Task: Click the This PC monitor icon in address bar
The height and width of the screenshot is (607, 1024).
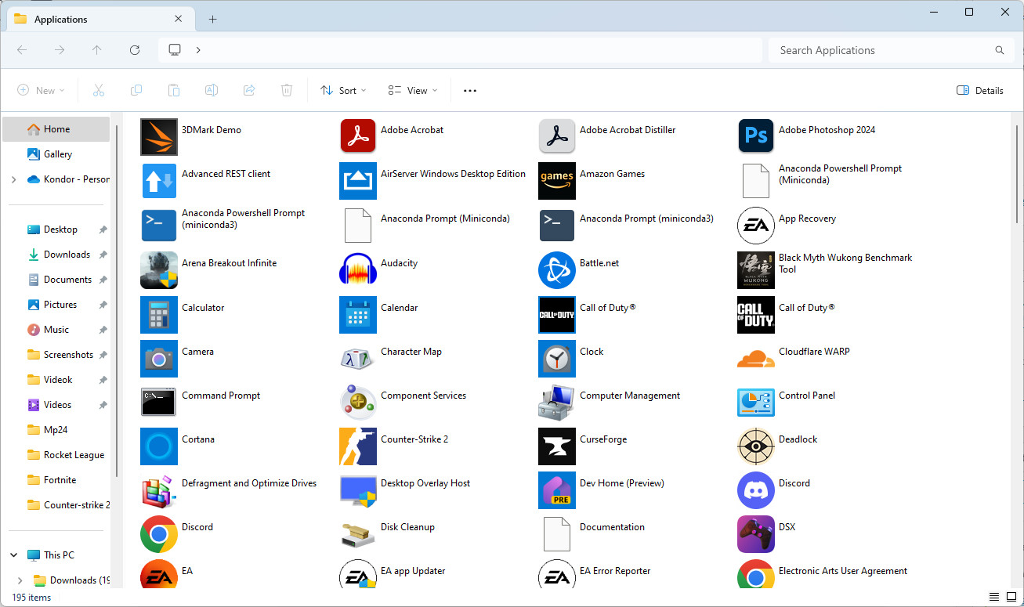Action: pyautogui.click(x=175, y=50)
